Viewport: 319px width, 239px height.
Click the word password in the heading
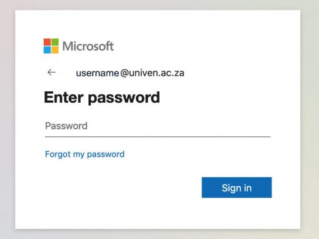(124, 98)
